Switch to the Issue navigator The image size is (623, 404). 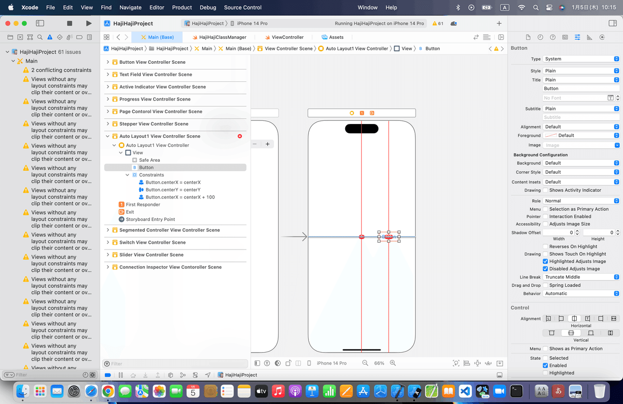tap(50, 37)
